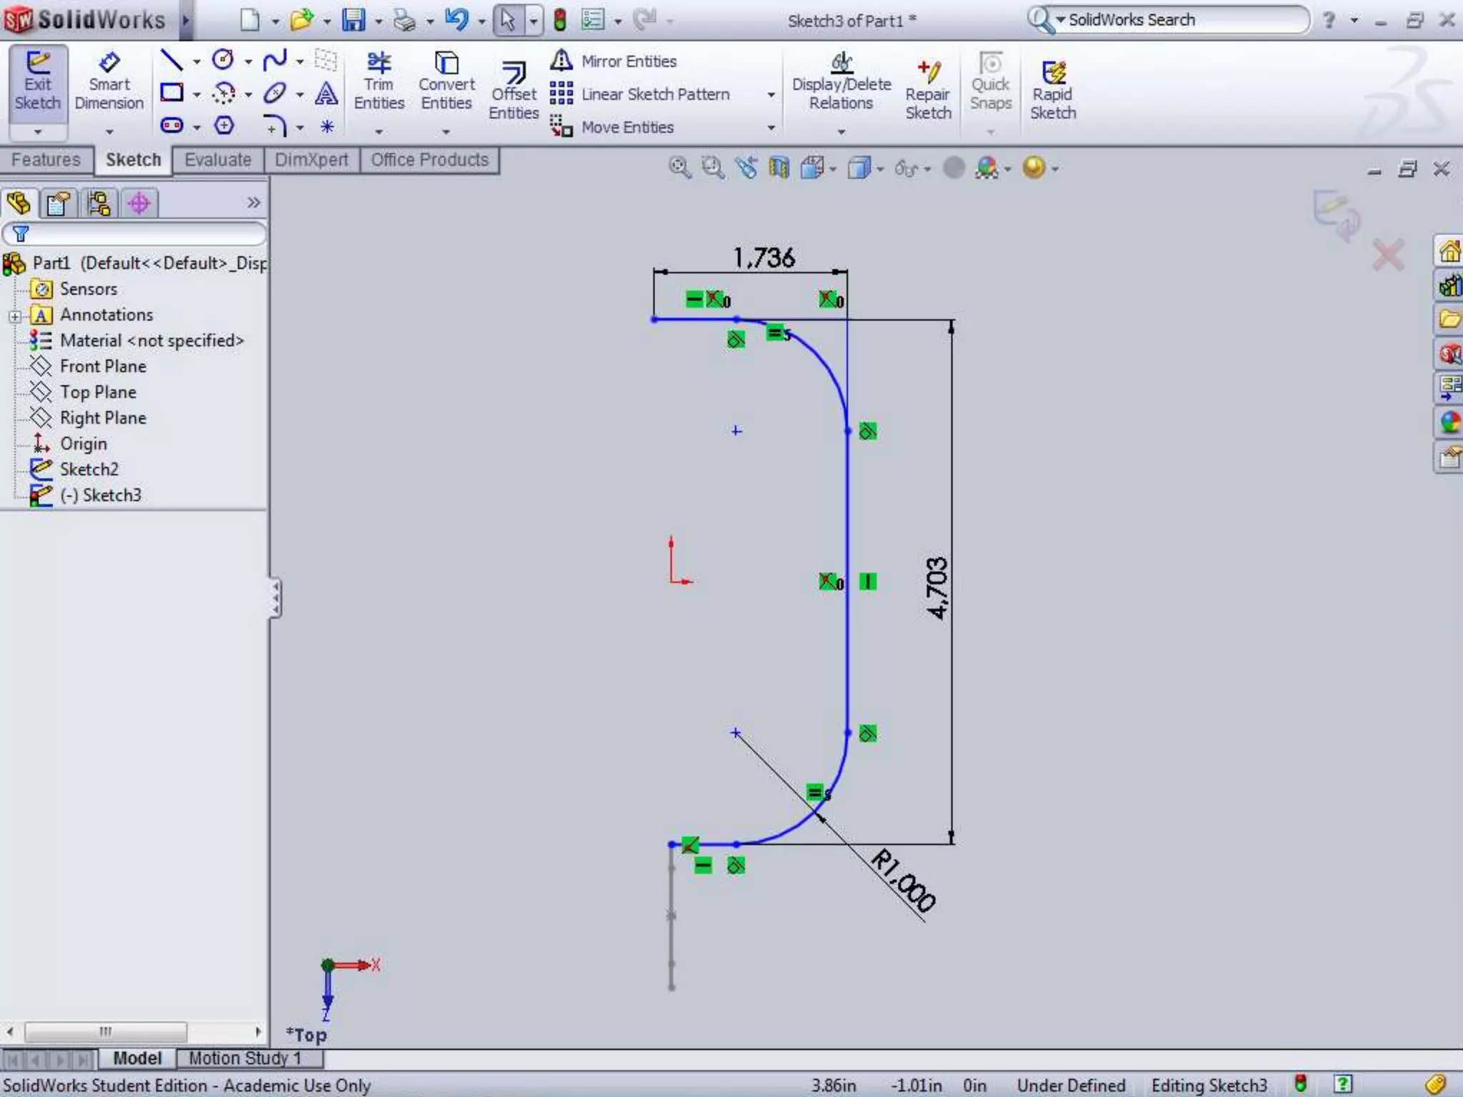Click the SolidWorks Search field
Screen dimensions: 1463x1097
point(1179,20)
